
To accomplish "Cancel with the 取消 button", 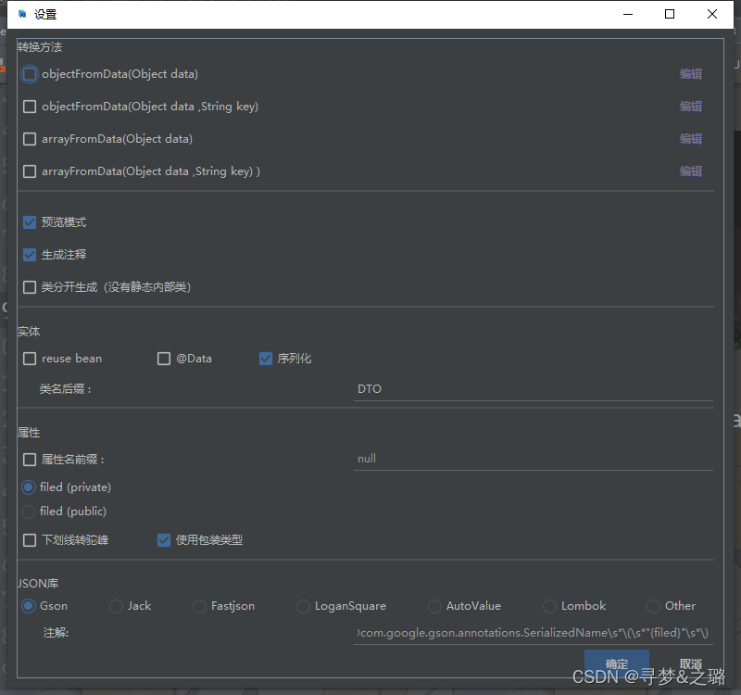I will click(x=690, y=664).
